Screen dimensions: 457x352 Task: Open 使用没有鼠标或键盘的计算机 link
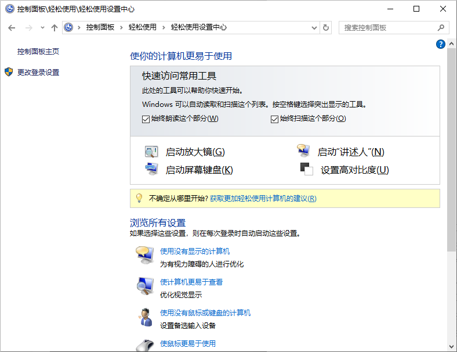tap(205, 313)
